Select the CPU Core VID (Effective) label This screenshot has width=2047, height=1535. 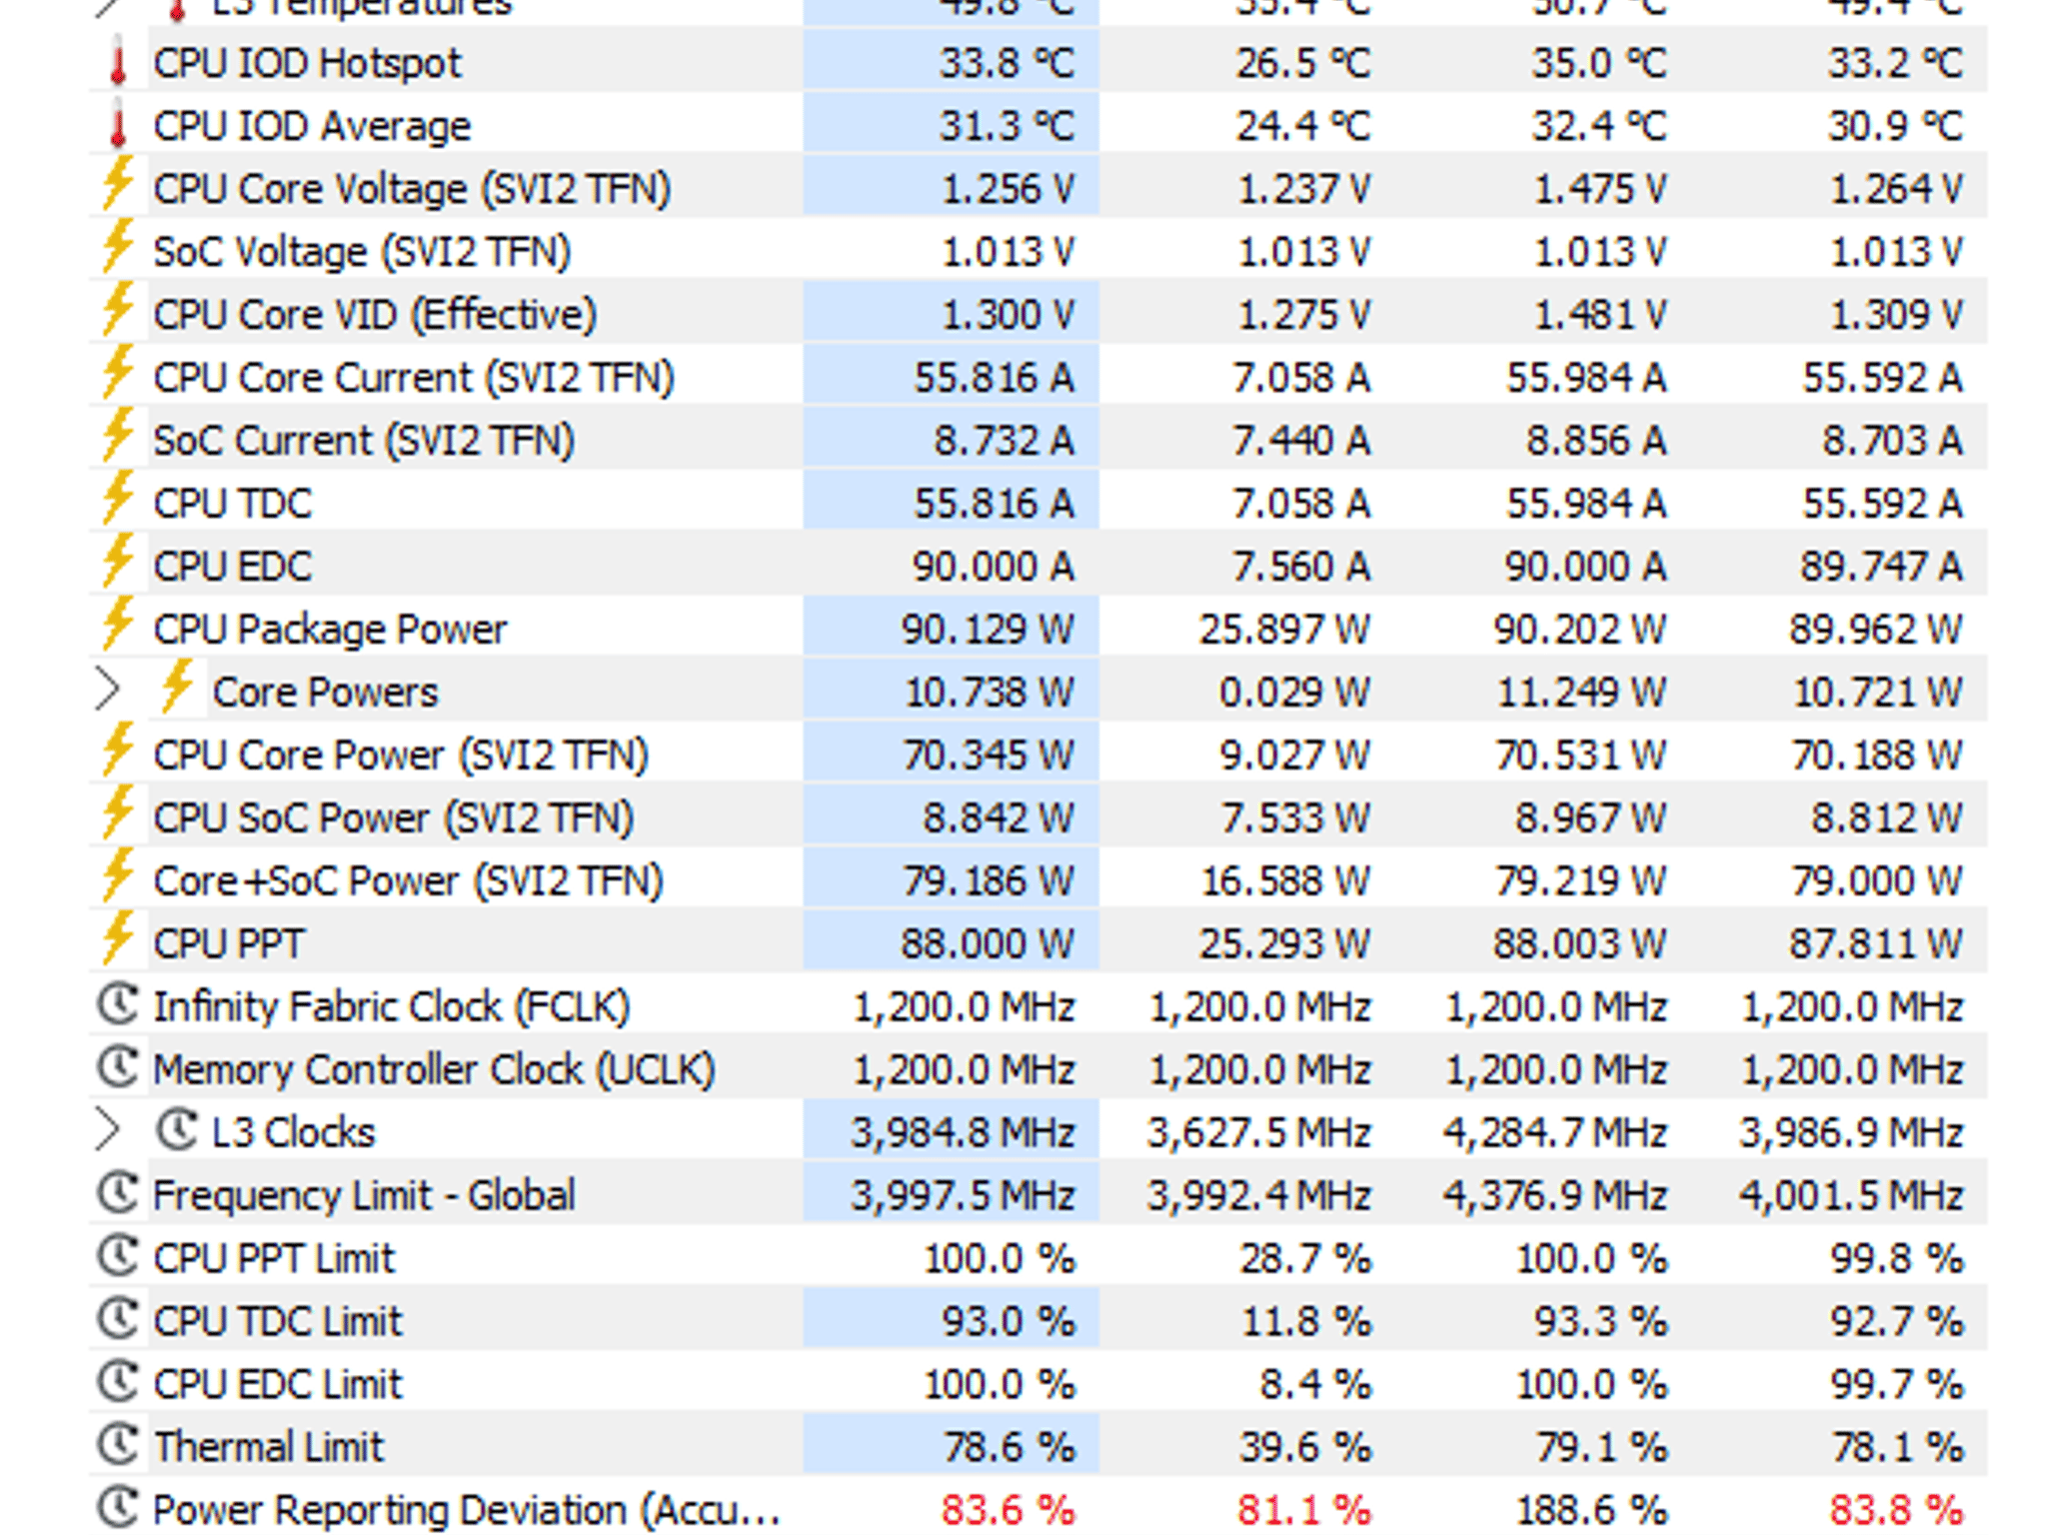coord(375,316)
